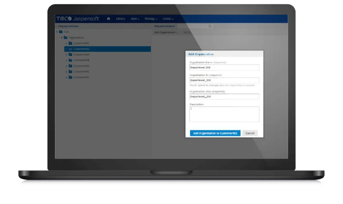This screenshot has width=343, height=204.
Task: Select the Customer002 tree label
Action: pyautogui.click(x=81, y=49)
